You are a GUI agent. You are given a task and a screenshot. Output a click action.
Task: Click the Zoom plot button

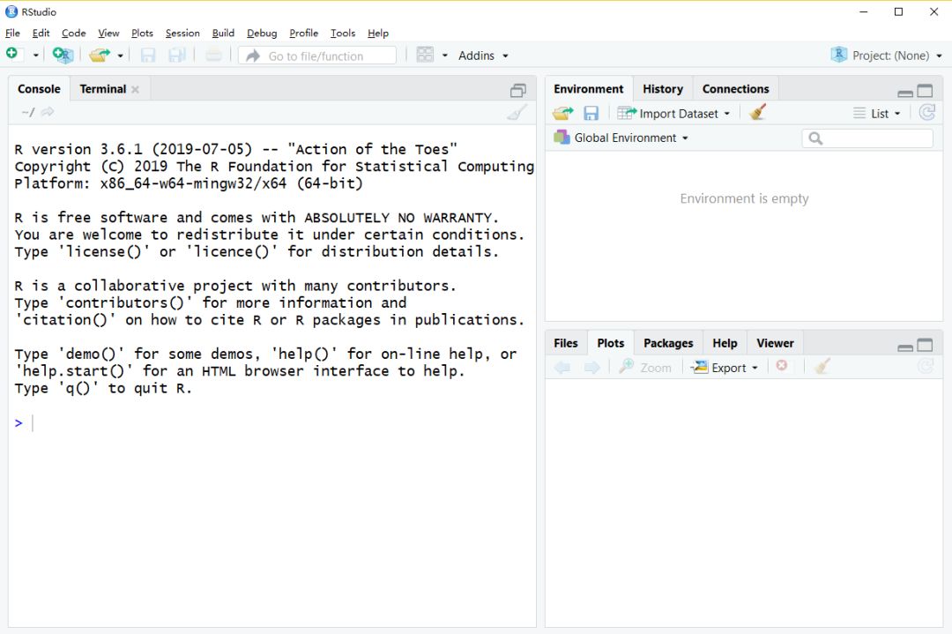(644, 368)
